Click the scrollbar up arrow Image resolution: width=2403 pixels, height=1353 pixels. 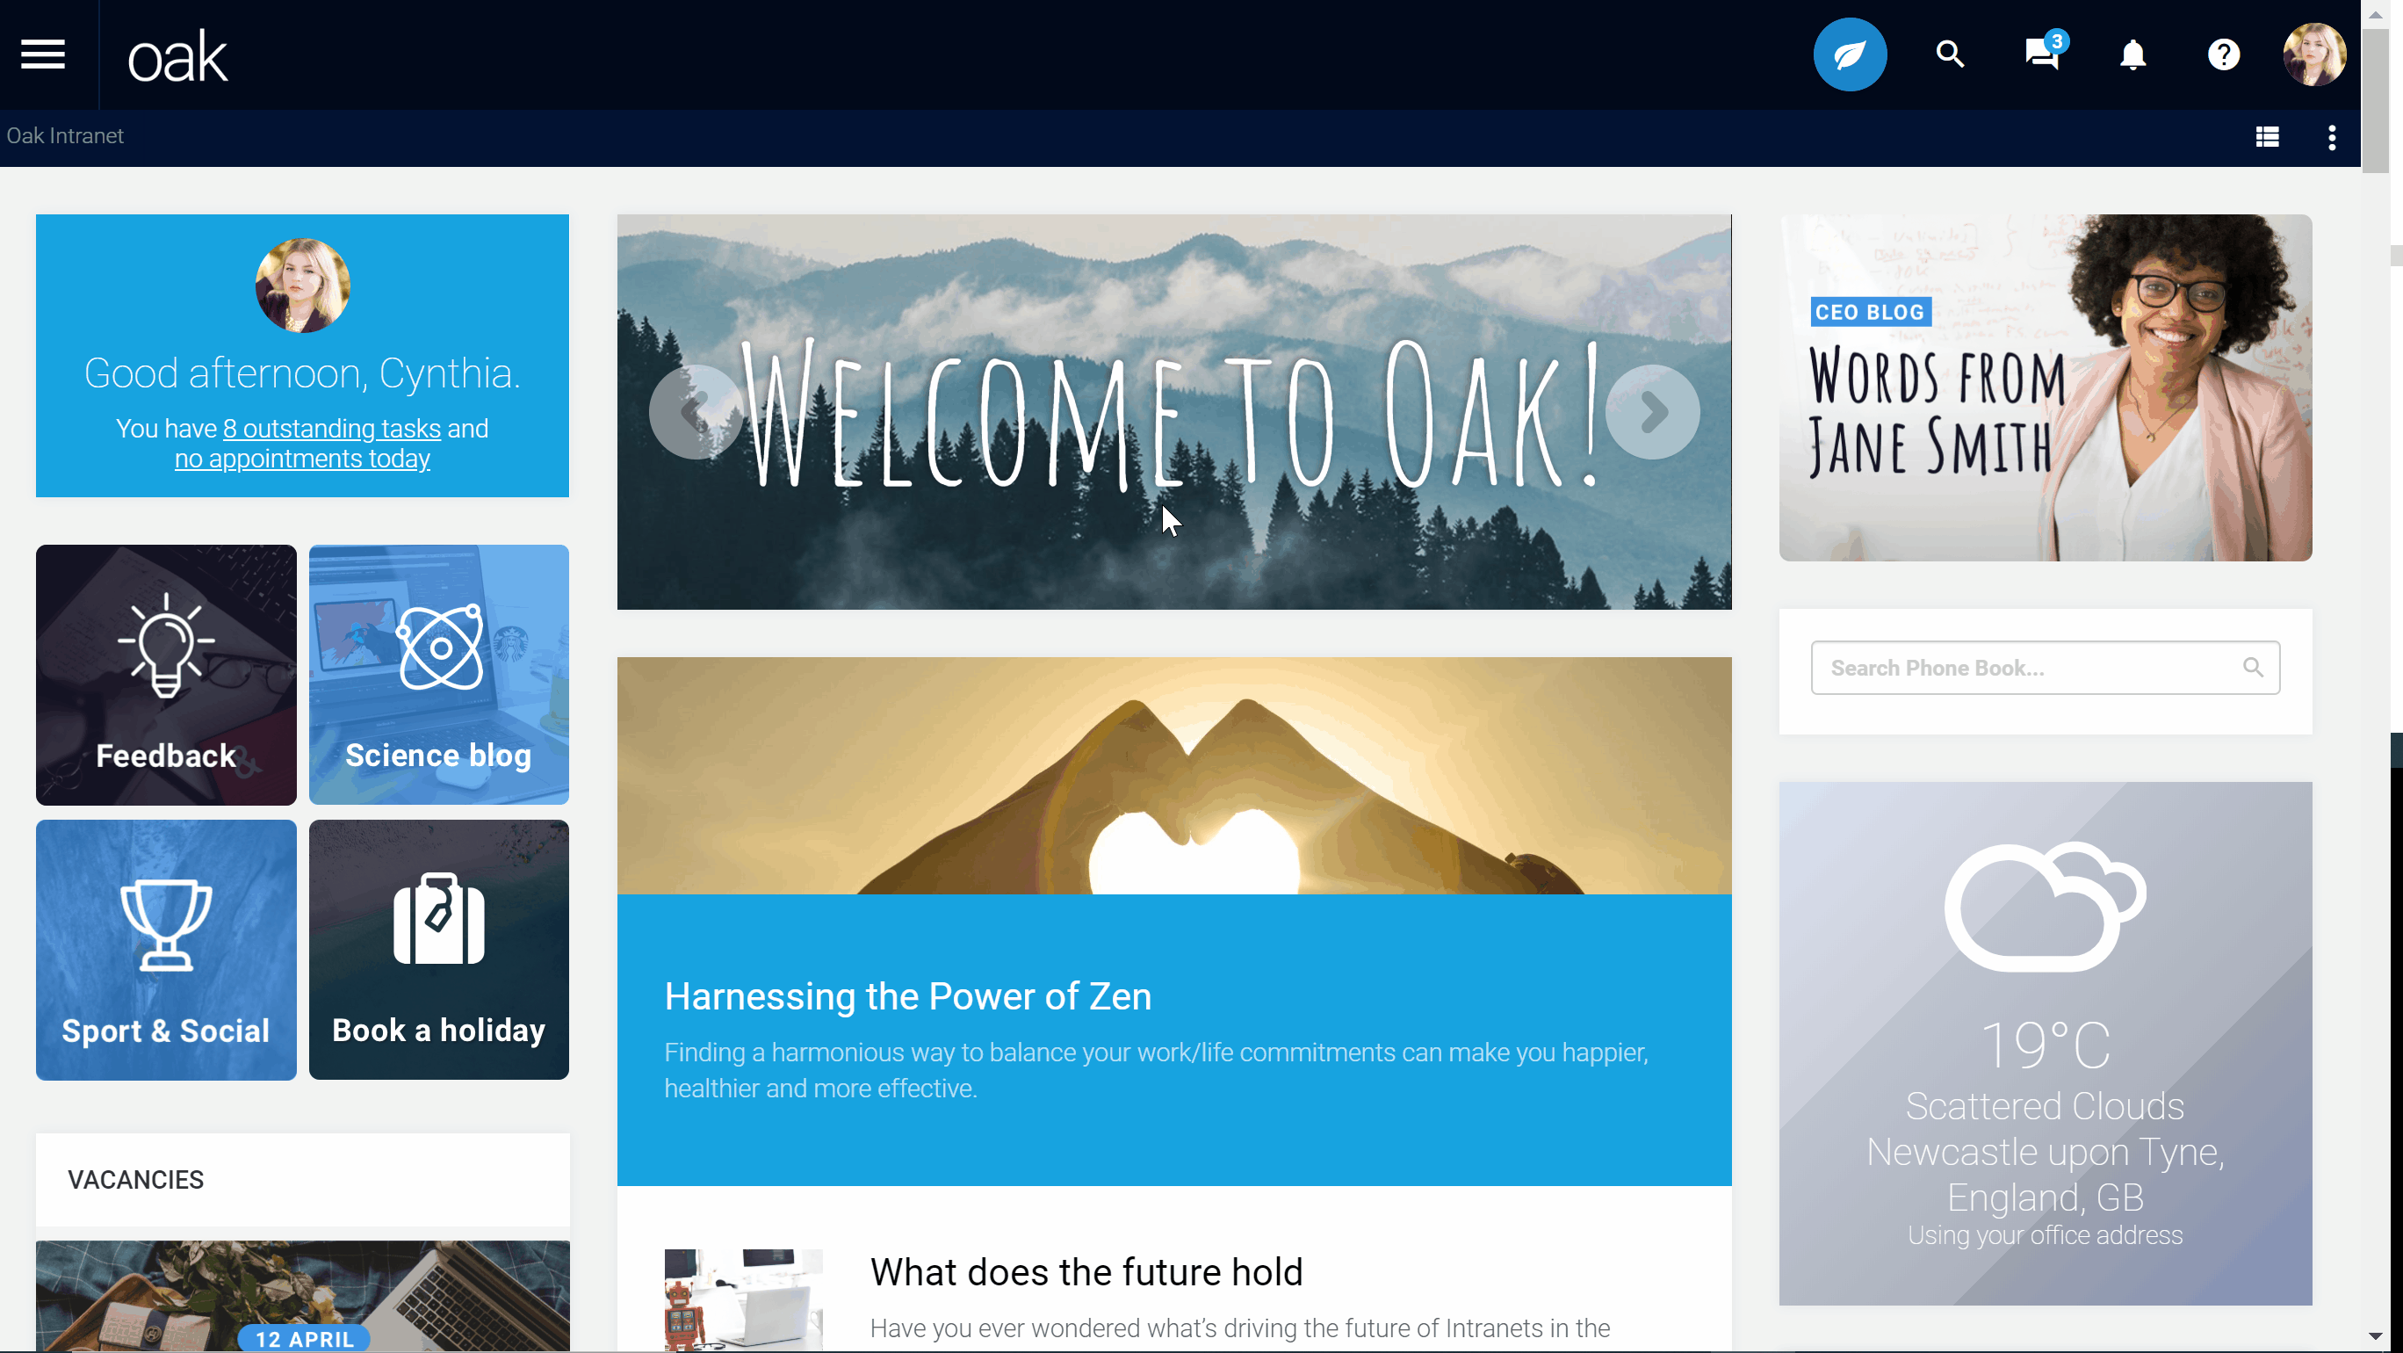[2375, 13]
